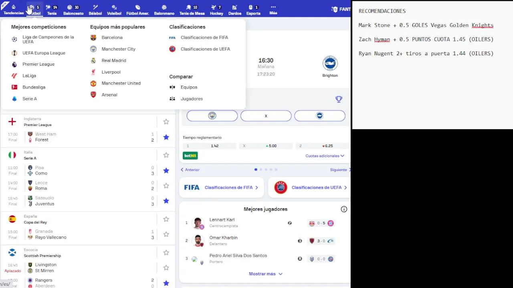This screenshot has height=288, width=513.
Task: Click the Brighton crest in featured match
Action: [330, 64]
